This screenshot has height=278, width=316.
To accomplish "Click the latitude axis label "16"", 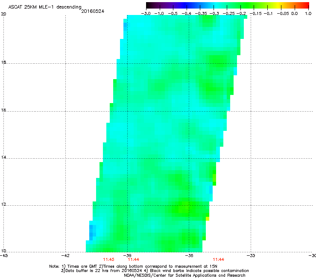I will click(3, 110).
